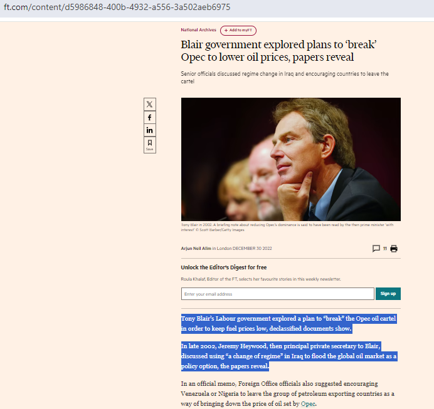This screenshot has width=434, height=409.
Task: Click the ft.com URL in address bar
Action: tap(117, 7)
